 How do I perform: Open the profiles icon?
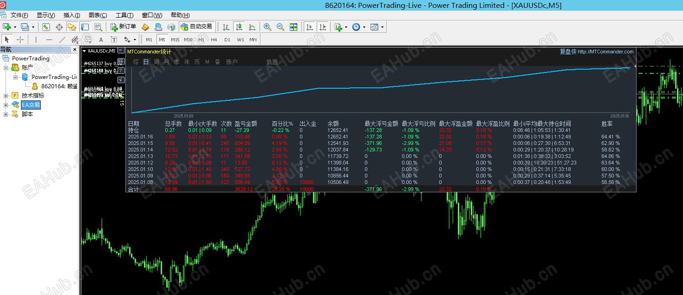[25, 27]
